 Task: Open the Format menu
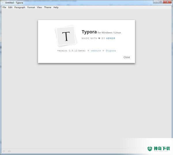tap(31, 7)
